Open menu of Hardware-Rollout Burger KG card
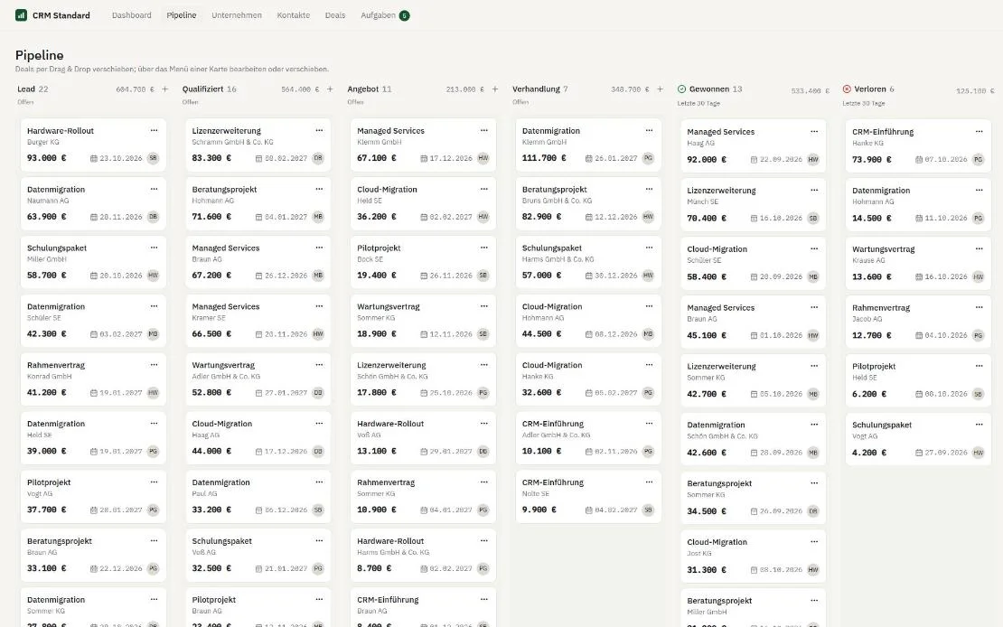This screenshot has width=1003, height=627. pos(155,130)
